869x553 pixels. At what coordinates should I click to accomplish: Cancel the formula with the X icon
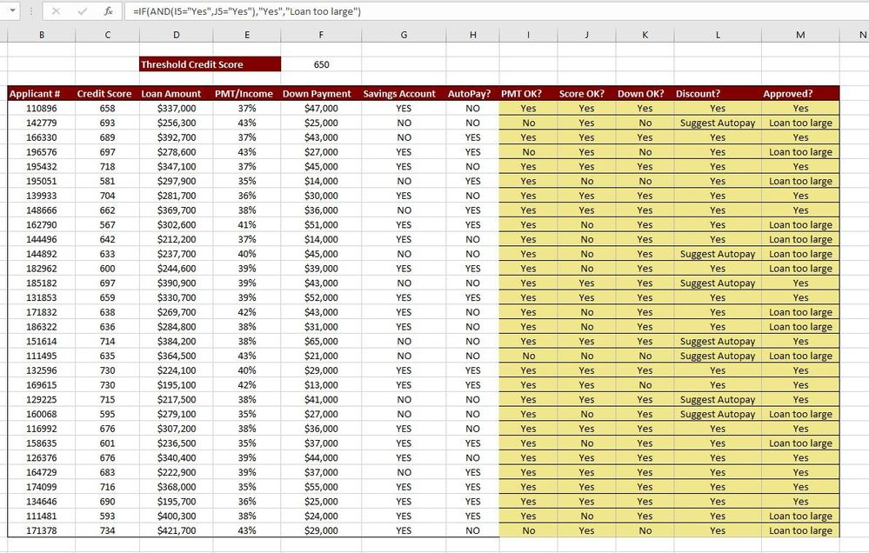pos(57,12)
